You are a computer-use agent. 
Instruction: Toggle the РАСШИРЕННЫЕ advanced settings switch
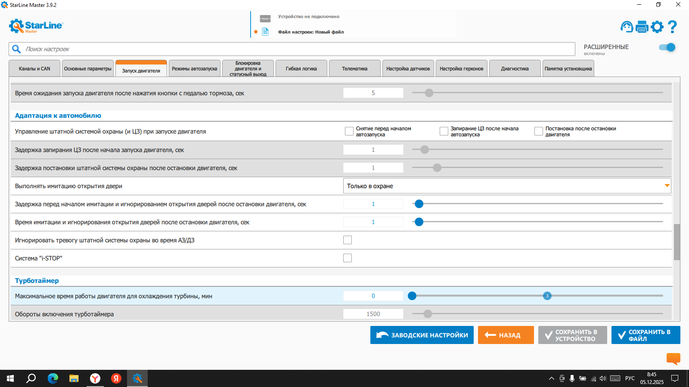pyautogui.click(x=667, y=47)
